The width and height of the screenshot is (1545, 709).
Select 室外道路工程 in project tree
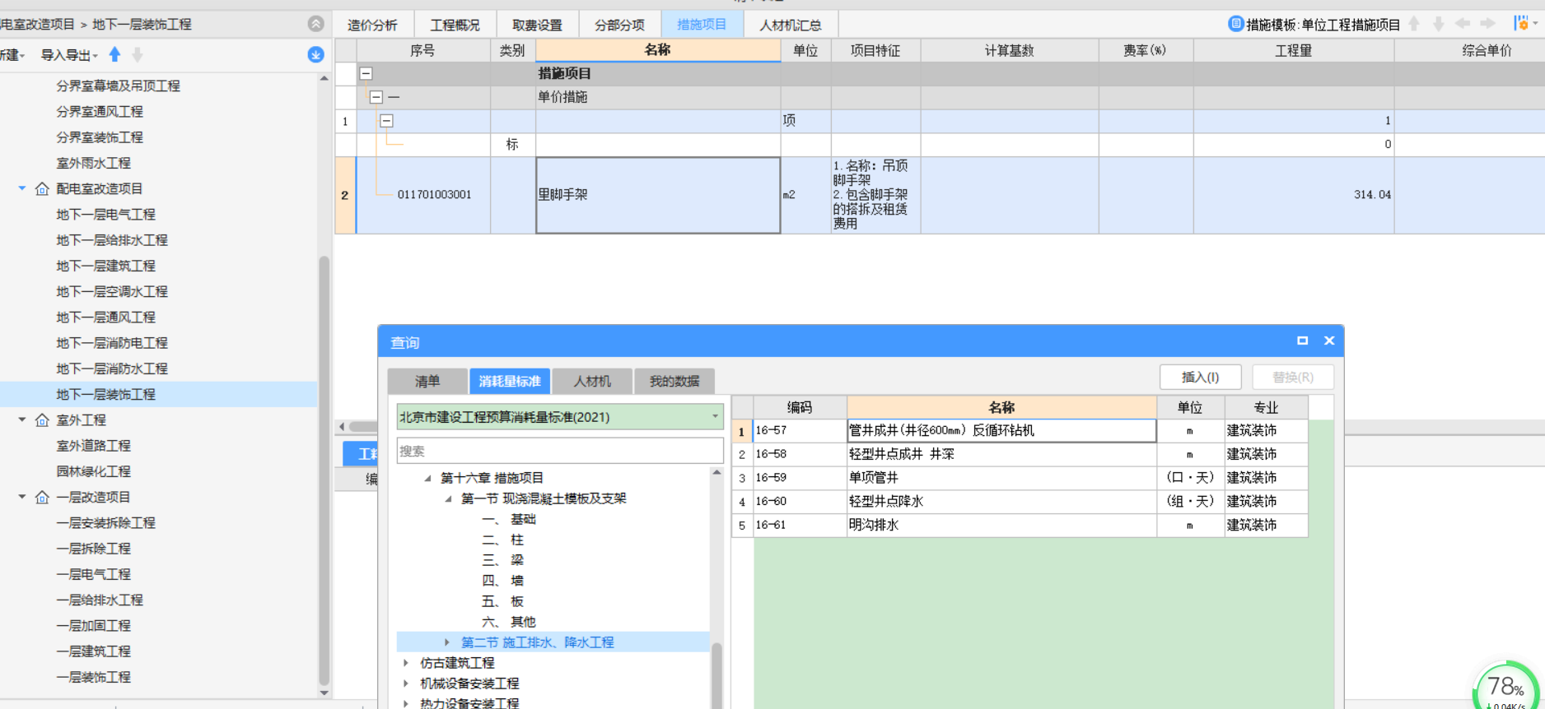(x=93, y=446)
